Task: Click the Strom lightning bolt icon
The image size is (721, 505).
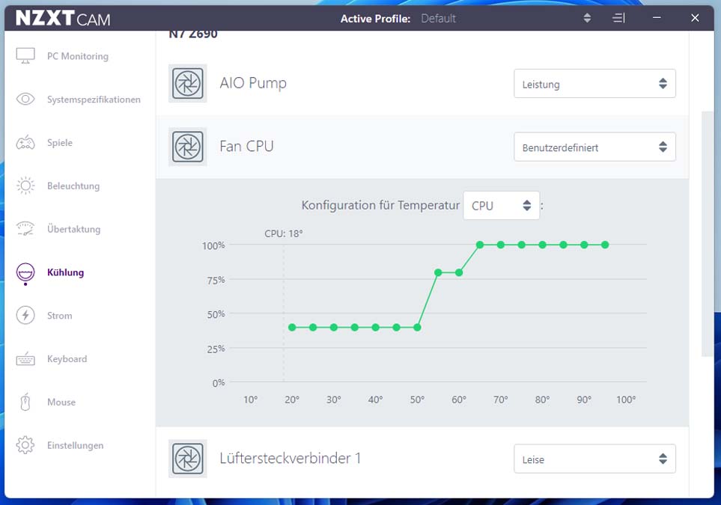Action: pyautogui.click(x=25, y=316)
